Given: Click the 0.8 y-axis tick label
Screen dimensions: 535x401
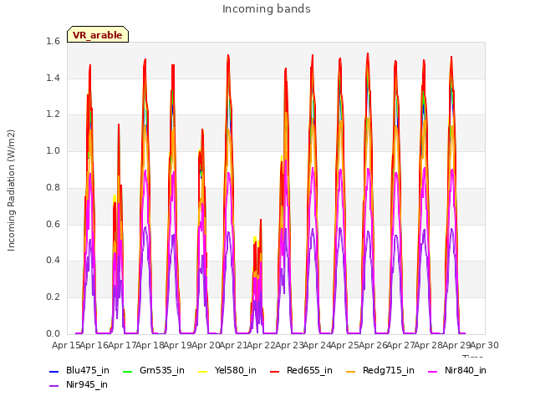Looking at the screenshot, I should coord(53,187).
